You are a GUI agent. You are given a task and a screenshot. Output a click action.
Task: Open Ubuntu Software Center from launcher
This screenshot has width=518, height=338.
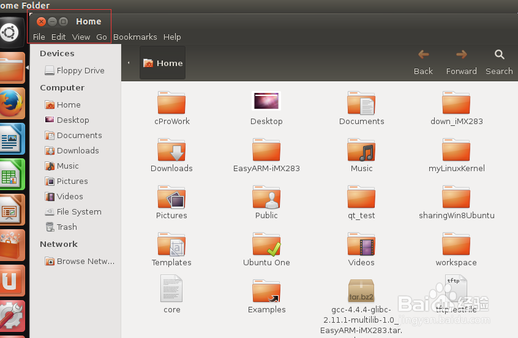pyautogui.click(x=12, y=245)
